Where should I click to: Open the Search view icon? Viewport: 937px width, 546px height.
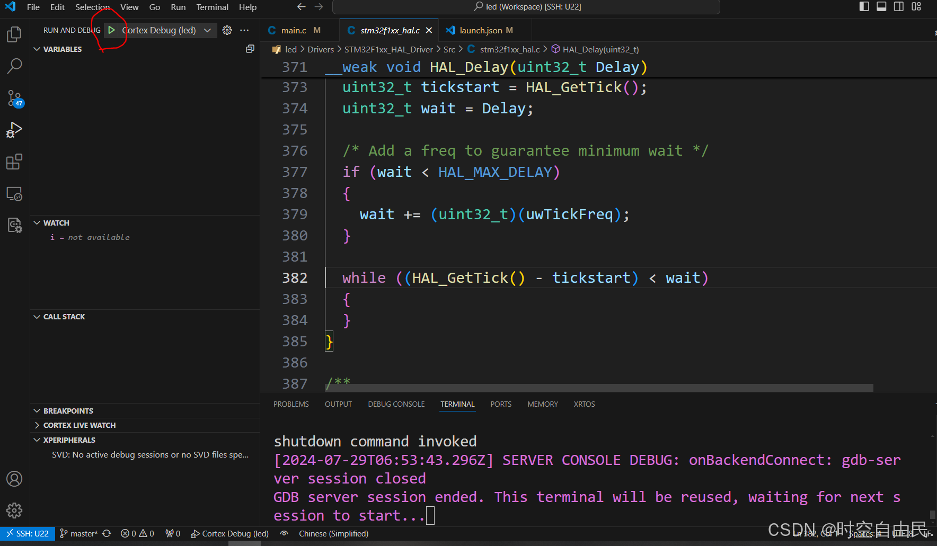(14, 66)
